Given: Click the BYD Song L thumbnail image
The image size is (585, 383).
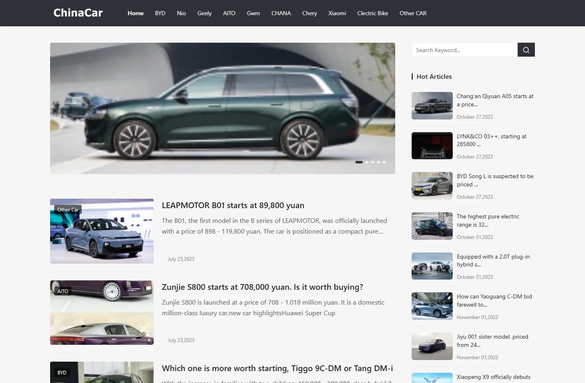Looking at the screenshot, I should coord(432,186).
